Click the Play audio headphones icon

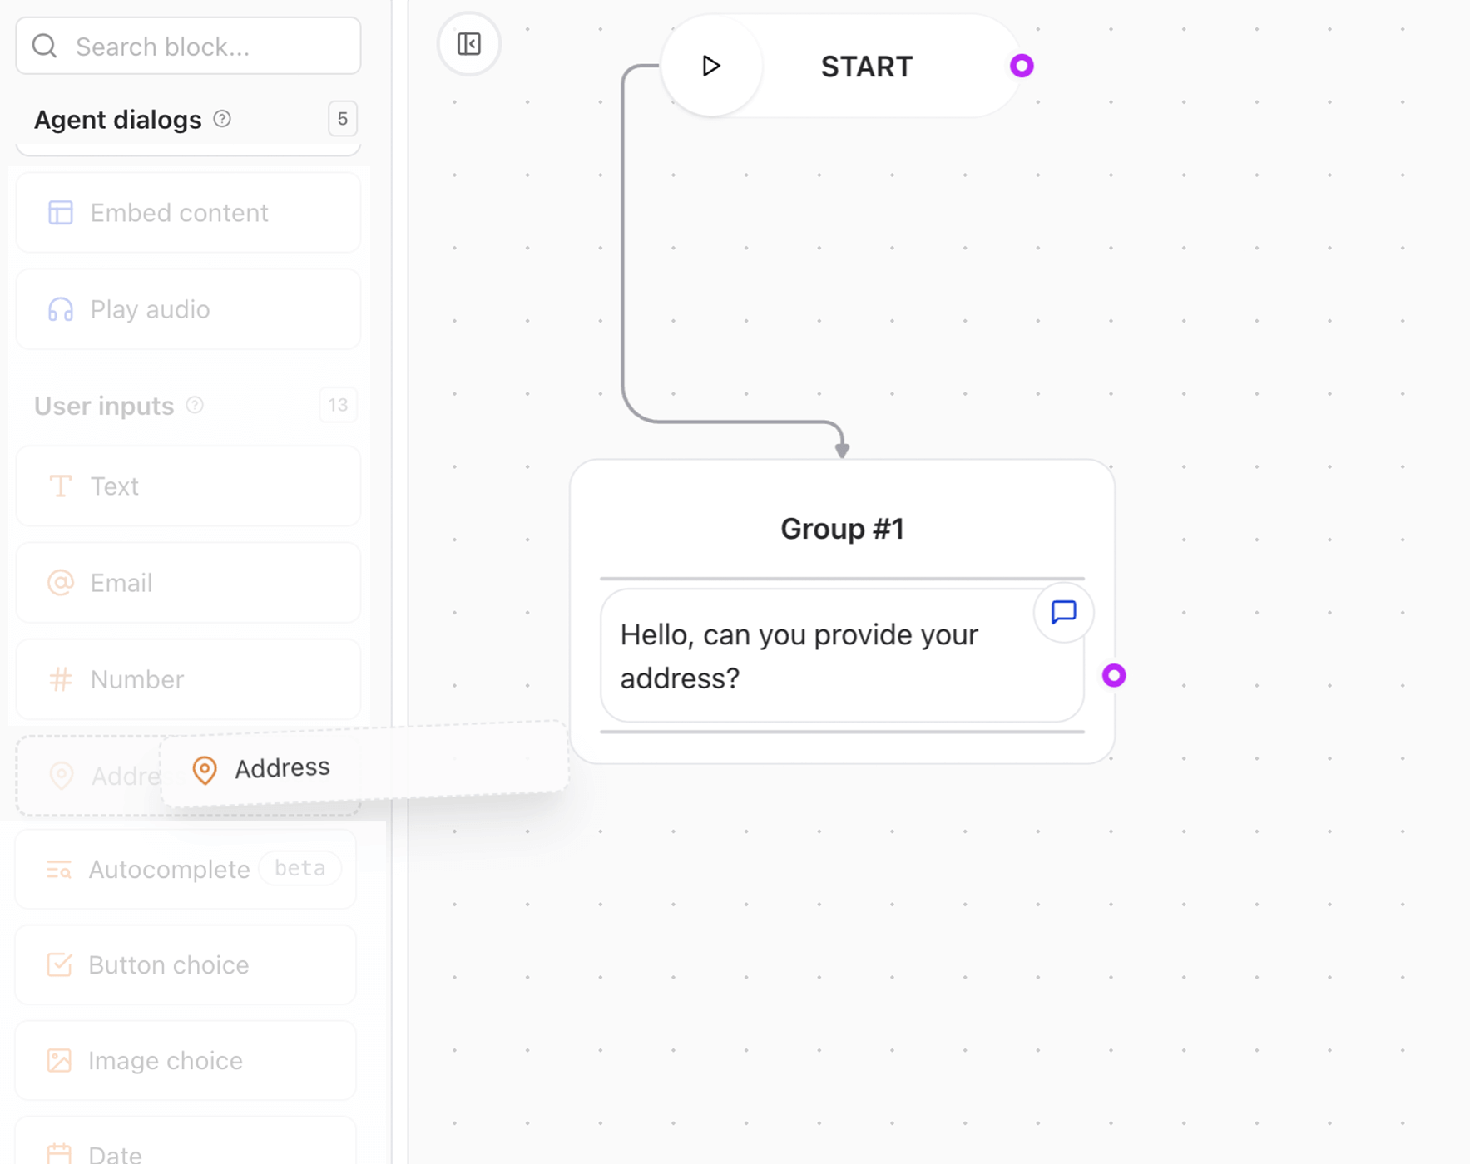59,308
